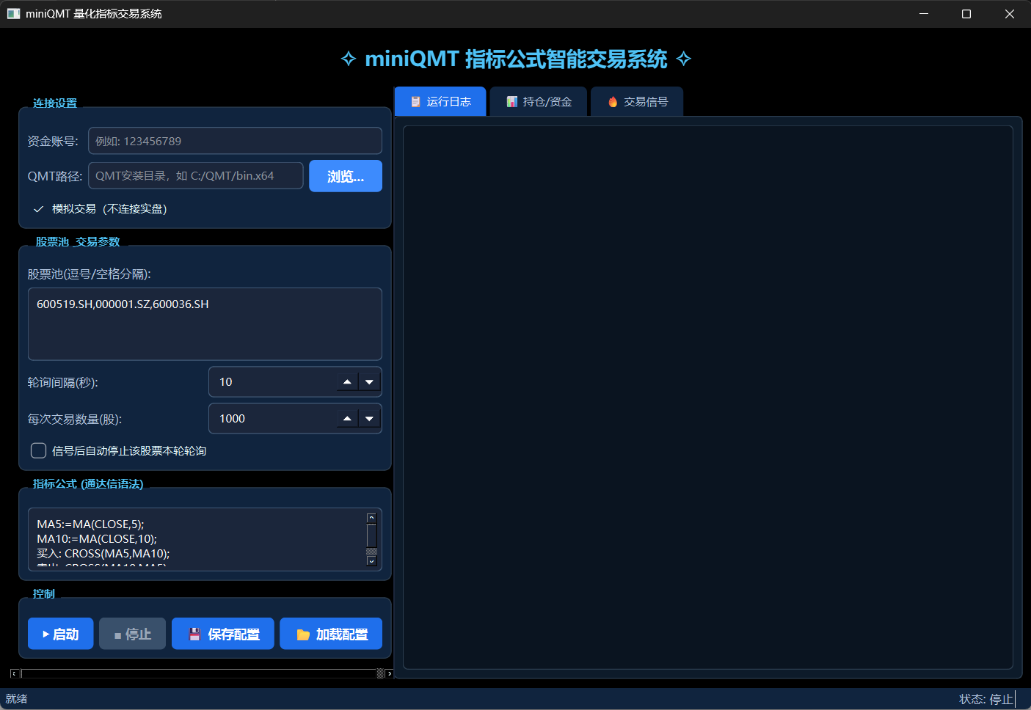This screenshot has height=710, width=1031.
Task: Save settings with 保存配置 button
Action: coord(223,634)
